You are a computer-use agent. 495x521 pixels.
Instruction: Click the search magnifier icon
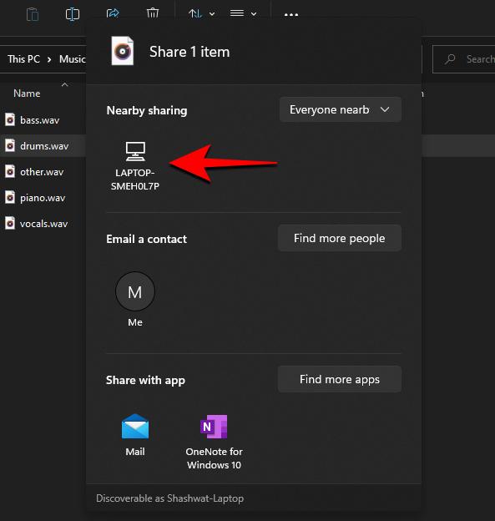point(450,59)
